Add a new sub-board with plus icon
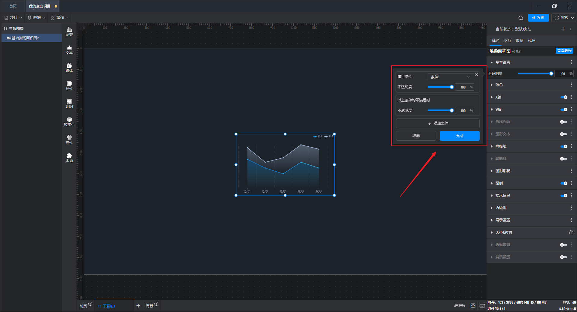 tap(138, 306)
